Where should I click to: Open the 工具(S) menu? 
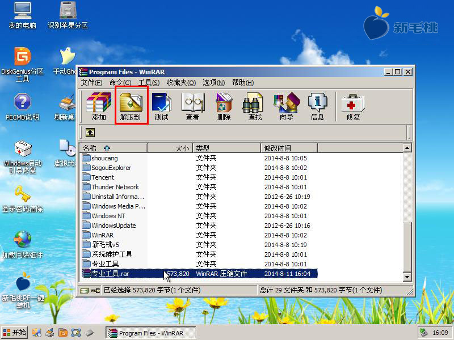point(149,83)
